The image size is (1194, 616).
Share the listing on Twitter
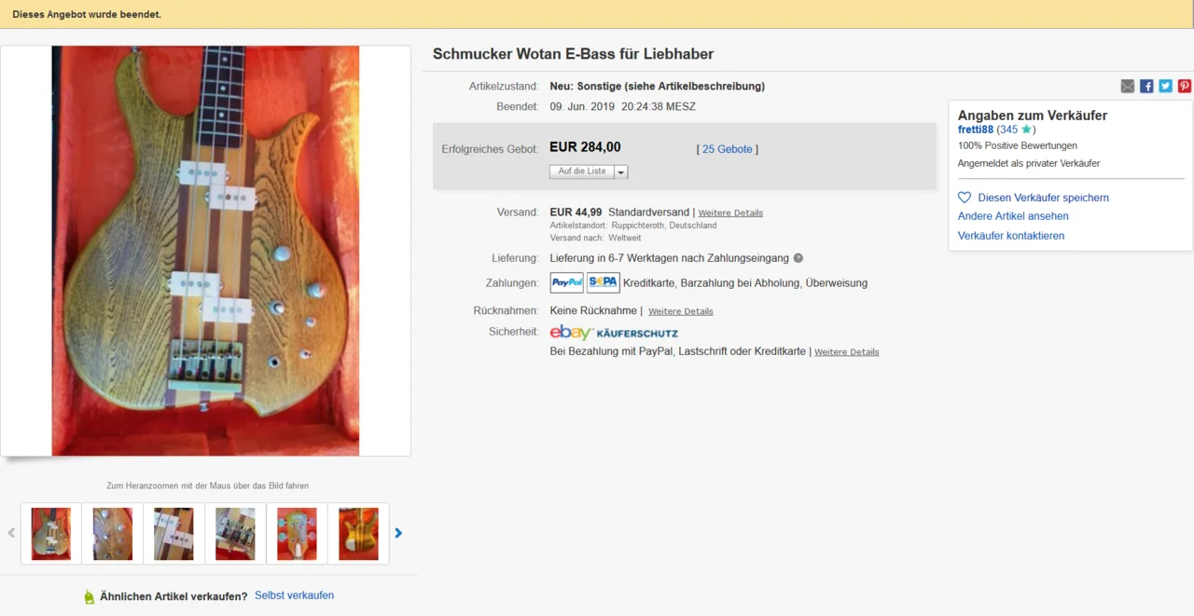[x=1165, y=87]
